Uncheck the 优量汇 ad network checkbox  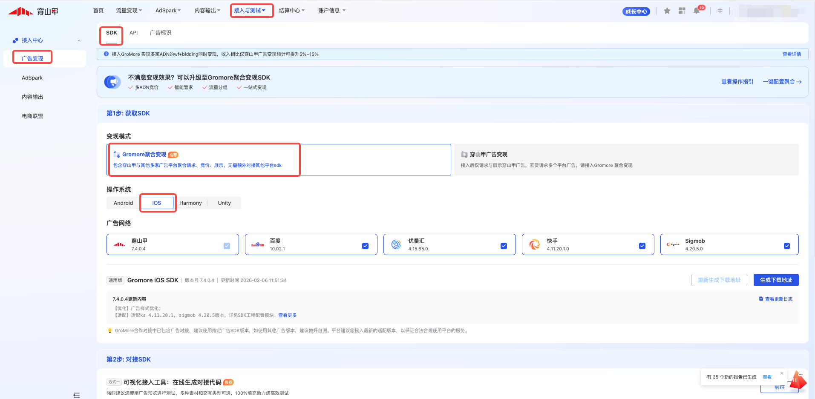[x=504, y=246]
